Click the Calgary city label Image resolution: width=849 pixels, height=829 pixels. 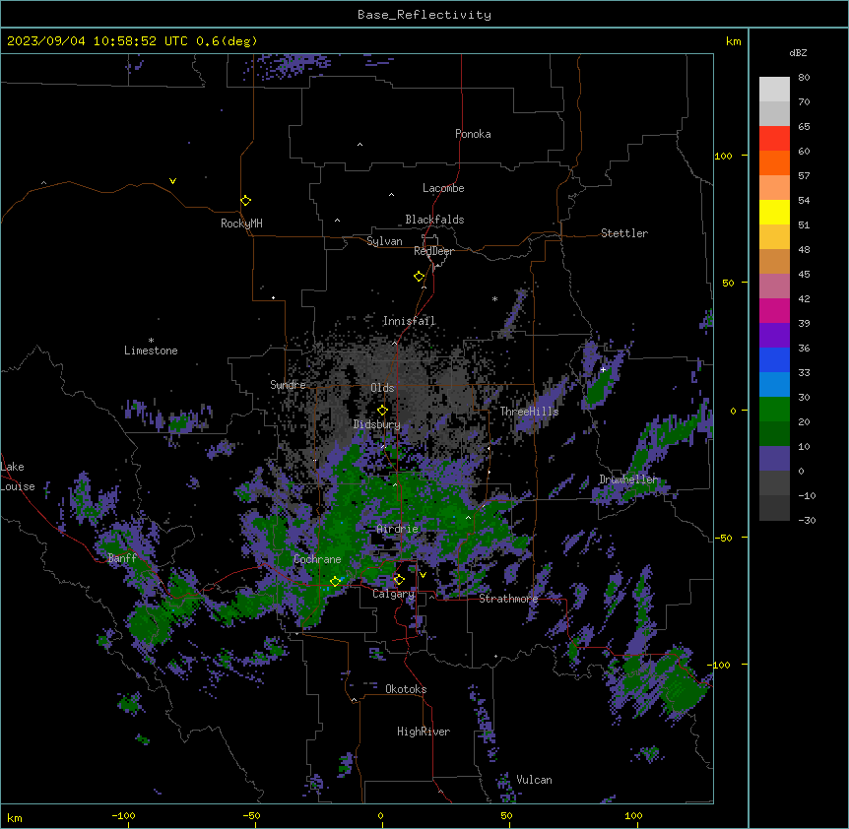393,594
